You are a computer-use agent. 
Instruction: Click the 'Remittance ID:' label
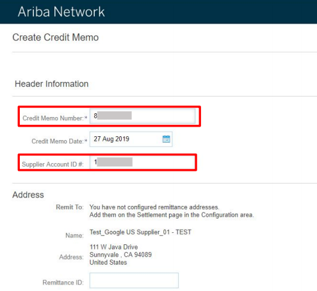tap(63, 283)
